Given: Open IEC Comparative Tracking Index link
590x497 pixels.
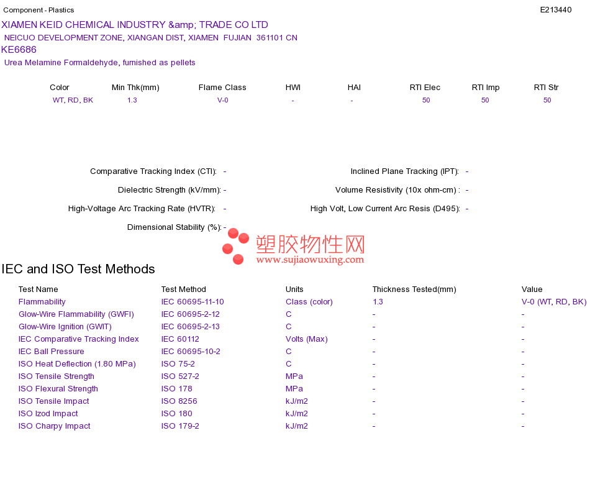Looking at the screenshot, I should pyautogui.click(x=79, y=339).
